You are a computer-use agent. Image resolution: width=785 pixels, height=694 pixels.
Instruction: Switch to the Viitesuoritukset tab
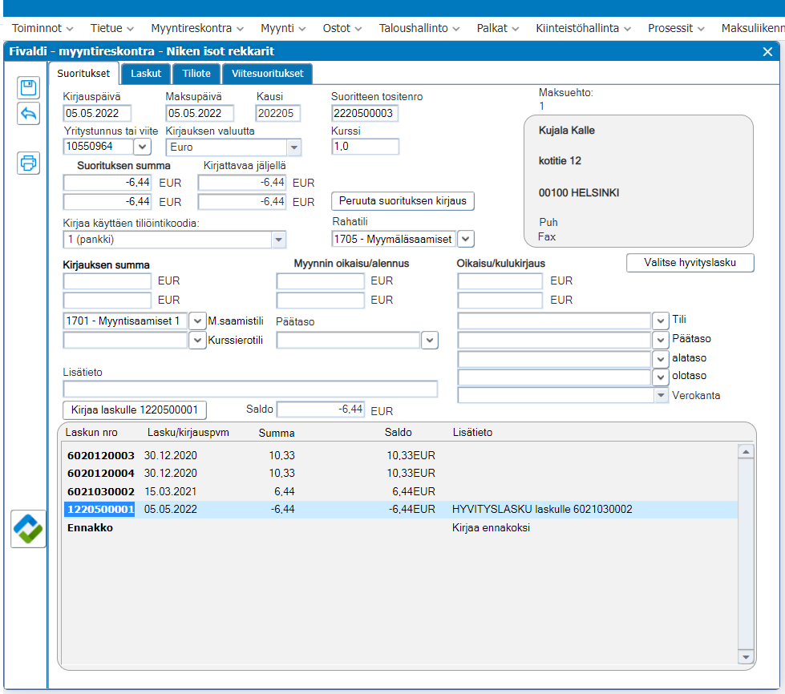[x=267, y=74]
